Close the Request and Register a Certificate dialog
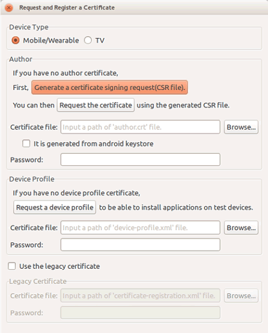 [9, 8]
